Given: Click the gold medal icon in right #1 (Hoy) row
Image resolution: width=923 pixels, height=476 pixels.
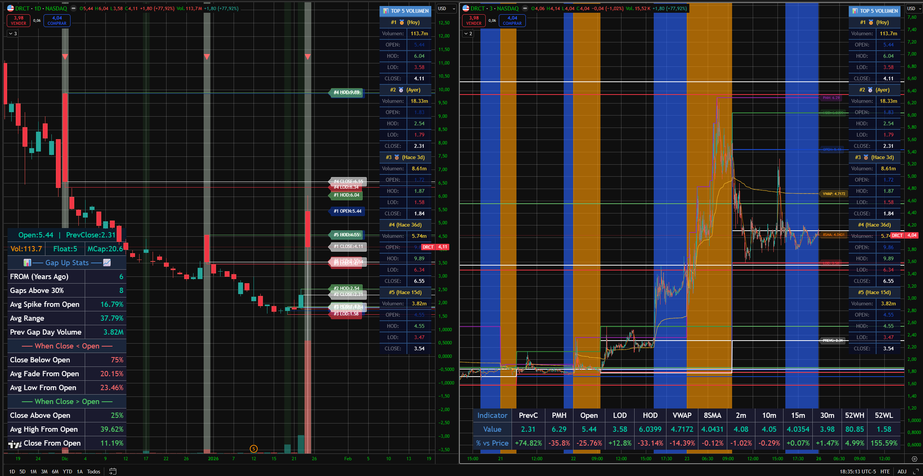Looking at the screenshot, I should point(871,22).
